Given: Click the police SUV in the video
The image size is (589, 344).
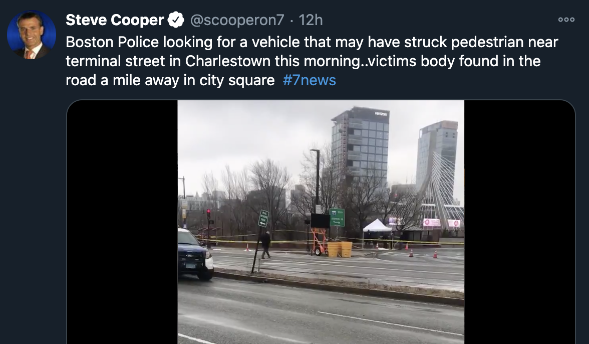Looking at the screenshot, I should pos(195,254).
